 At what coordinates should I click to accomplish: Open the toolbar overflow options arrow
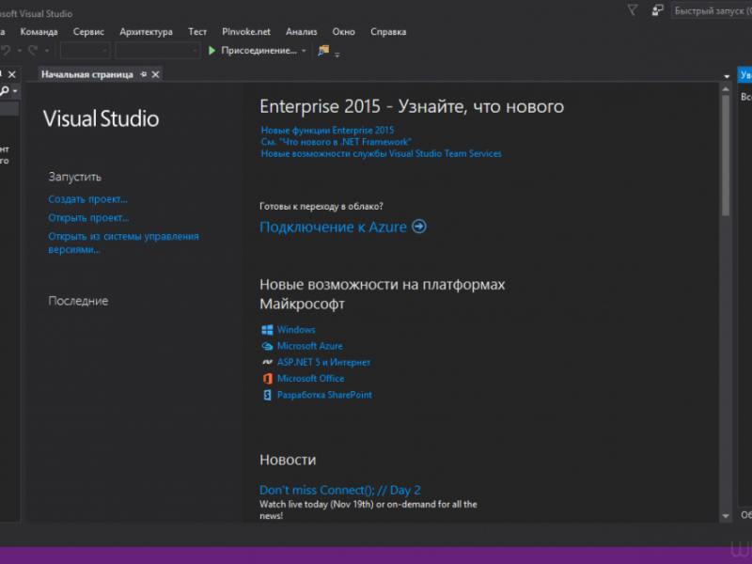(x=337, y=55)
